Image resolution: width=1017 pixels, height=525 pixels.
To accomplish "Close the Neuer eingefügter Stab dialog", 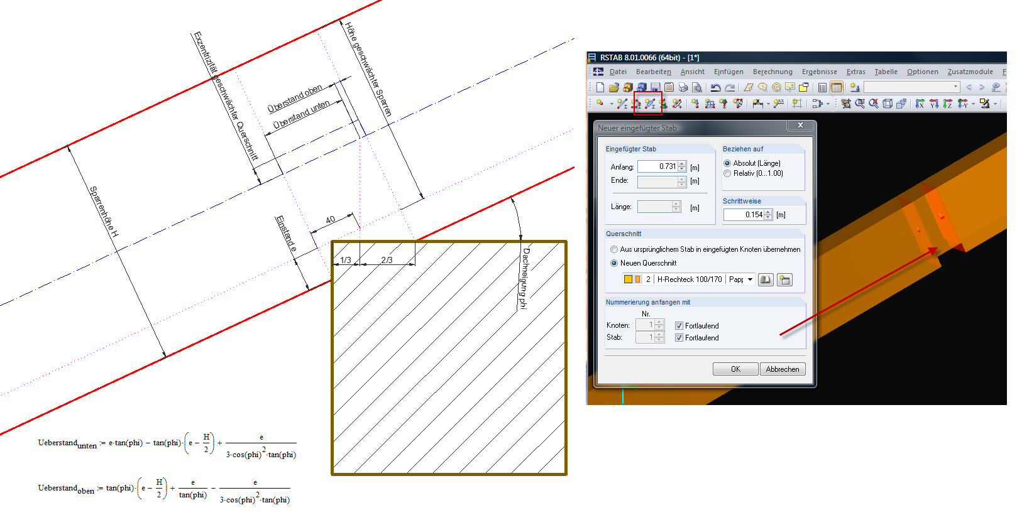I will pyautogui.click(x=800, y=126).
